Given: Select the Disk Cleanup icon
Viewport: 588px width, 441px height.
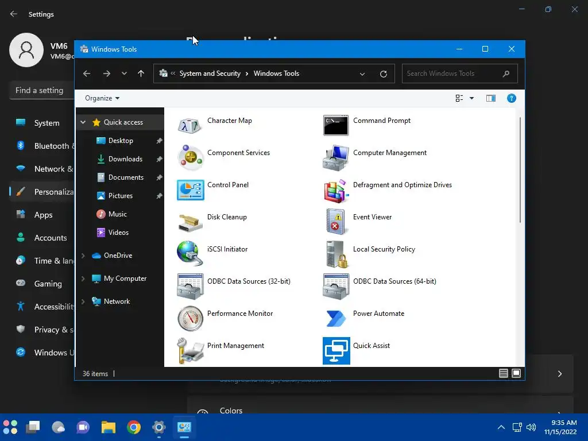Looking at the screenshot, I should (190, 222).
